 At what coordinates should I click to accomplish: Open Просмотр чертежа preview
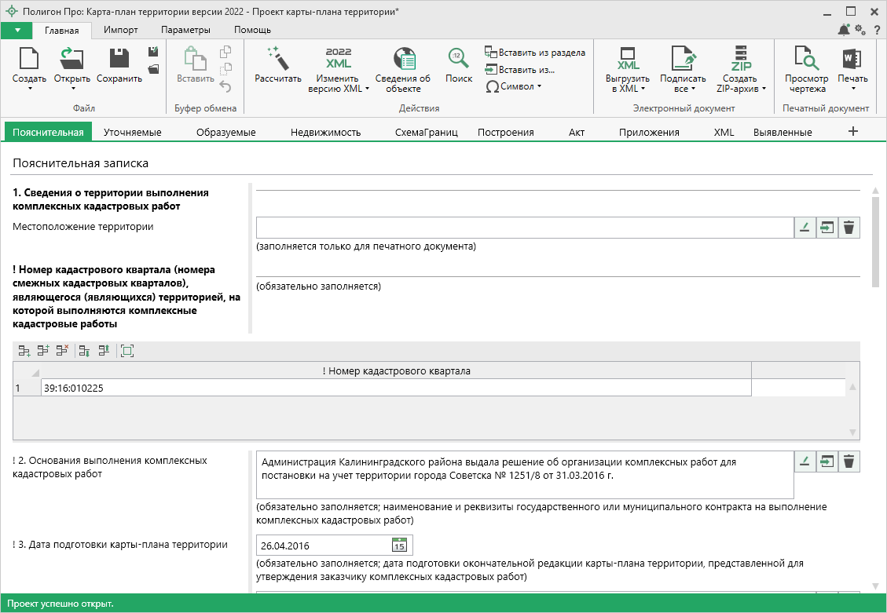(x=806, y=60)
